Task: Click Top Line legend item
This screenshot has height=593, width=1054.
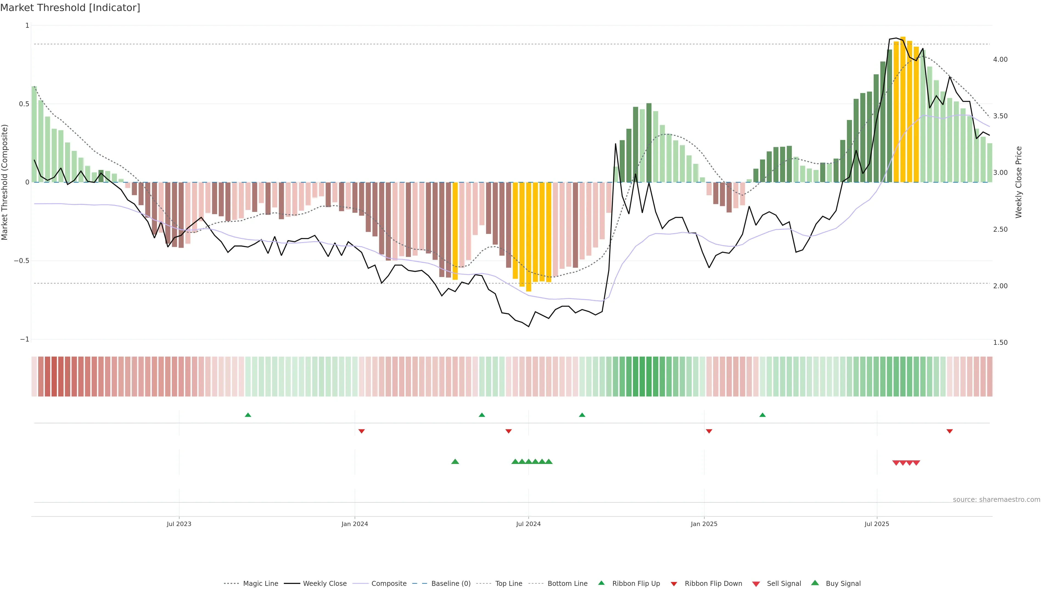Action: pyautogui.click(x=509, y=584)
